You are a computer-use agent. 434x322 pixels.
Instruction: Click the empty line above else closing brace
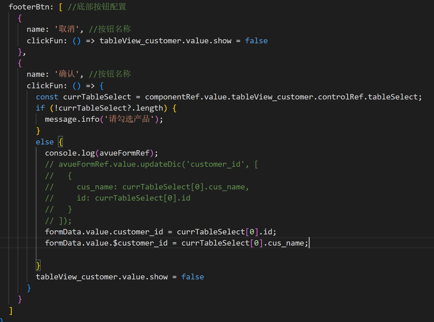tap(135, 254)
